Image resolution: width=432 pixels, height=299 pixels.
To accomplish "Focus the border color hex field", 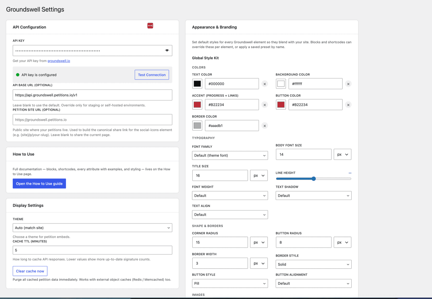I will click(x=232, y=125).
